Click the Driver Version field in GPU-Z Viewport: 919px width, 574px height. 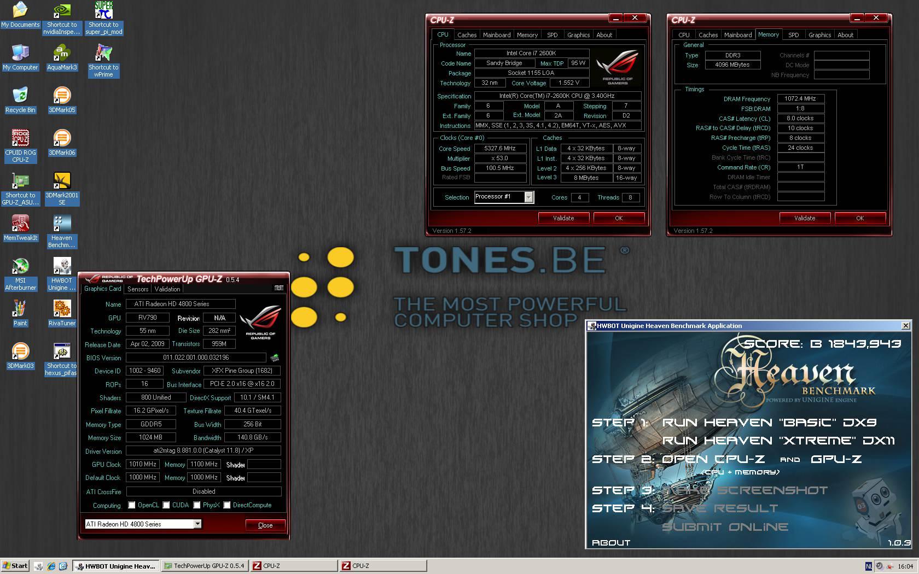coord(203,450)
